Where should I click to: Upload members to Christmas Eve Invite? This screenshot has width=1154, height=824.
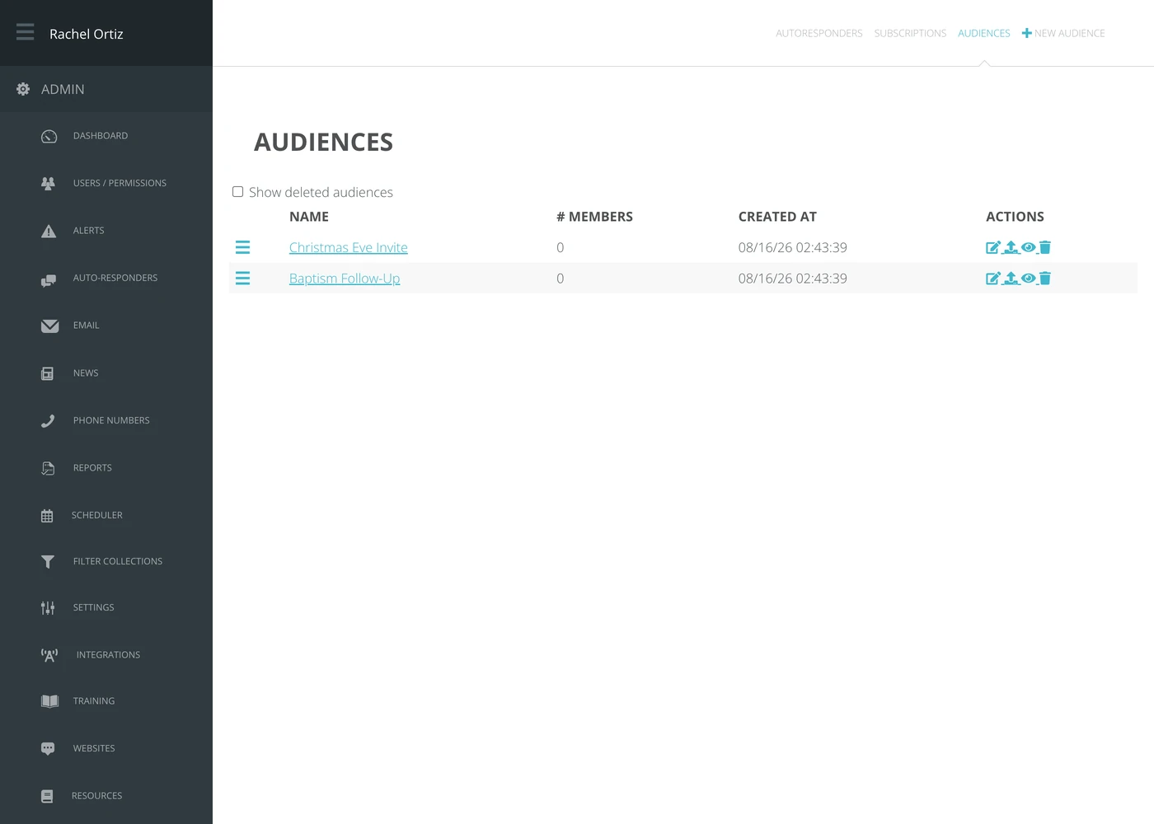(x=1011, y=247)
